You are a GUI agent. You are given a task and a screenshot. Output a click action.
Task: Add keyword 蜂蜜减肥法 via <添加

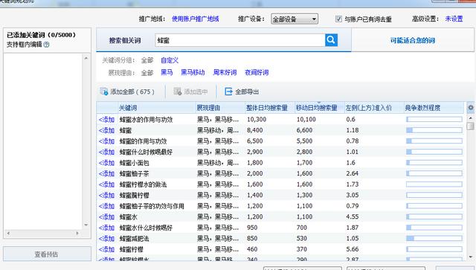tap(106, 239)
